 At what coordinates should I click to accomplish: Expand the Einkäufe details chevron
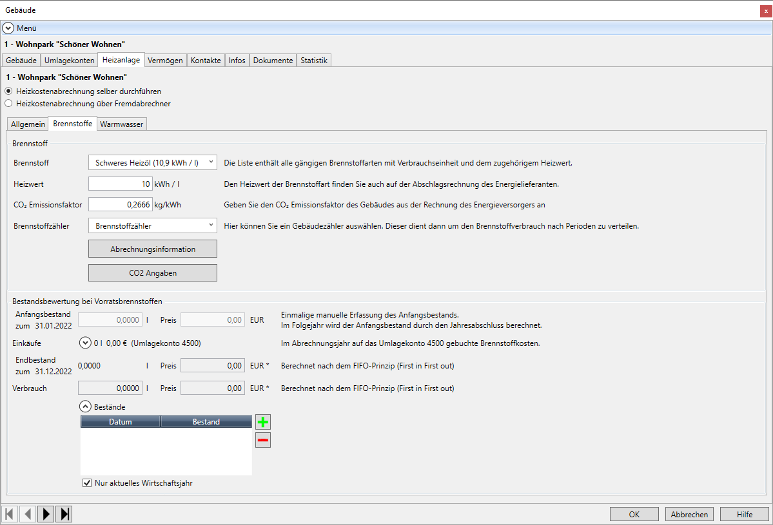click(85, 343)
